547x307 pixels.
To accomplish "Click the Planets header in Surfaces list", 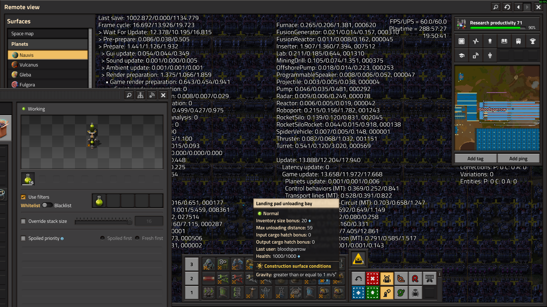I will tap(48, 44).
